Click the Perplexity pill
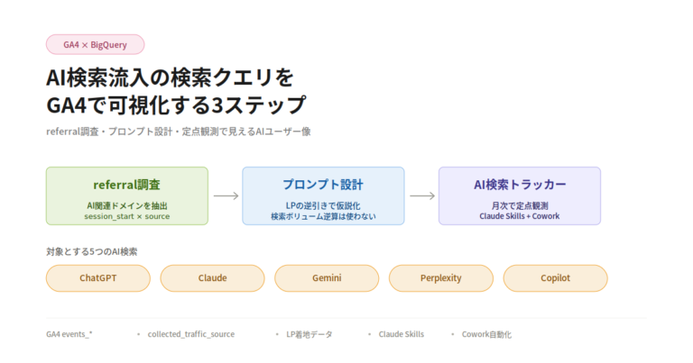This screenshot has width=693, height=363. (x=441, y=278)
